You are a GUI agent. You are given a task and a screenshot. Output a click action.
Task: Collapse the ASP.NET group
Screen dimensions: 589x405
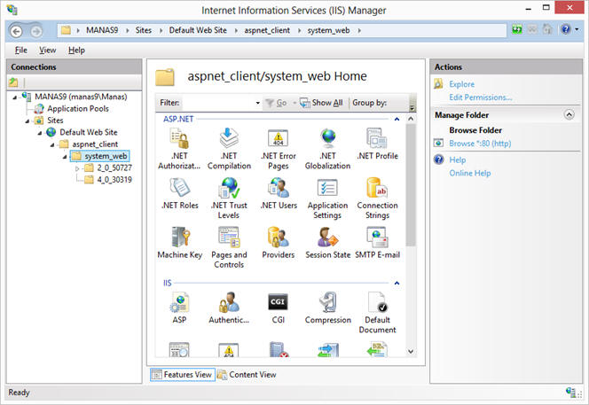[397, 119]
